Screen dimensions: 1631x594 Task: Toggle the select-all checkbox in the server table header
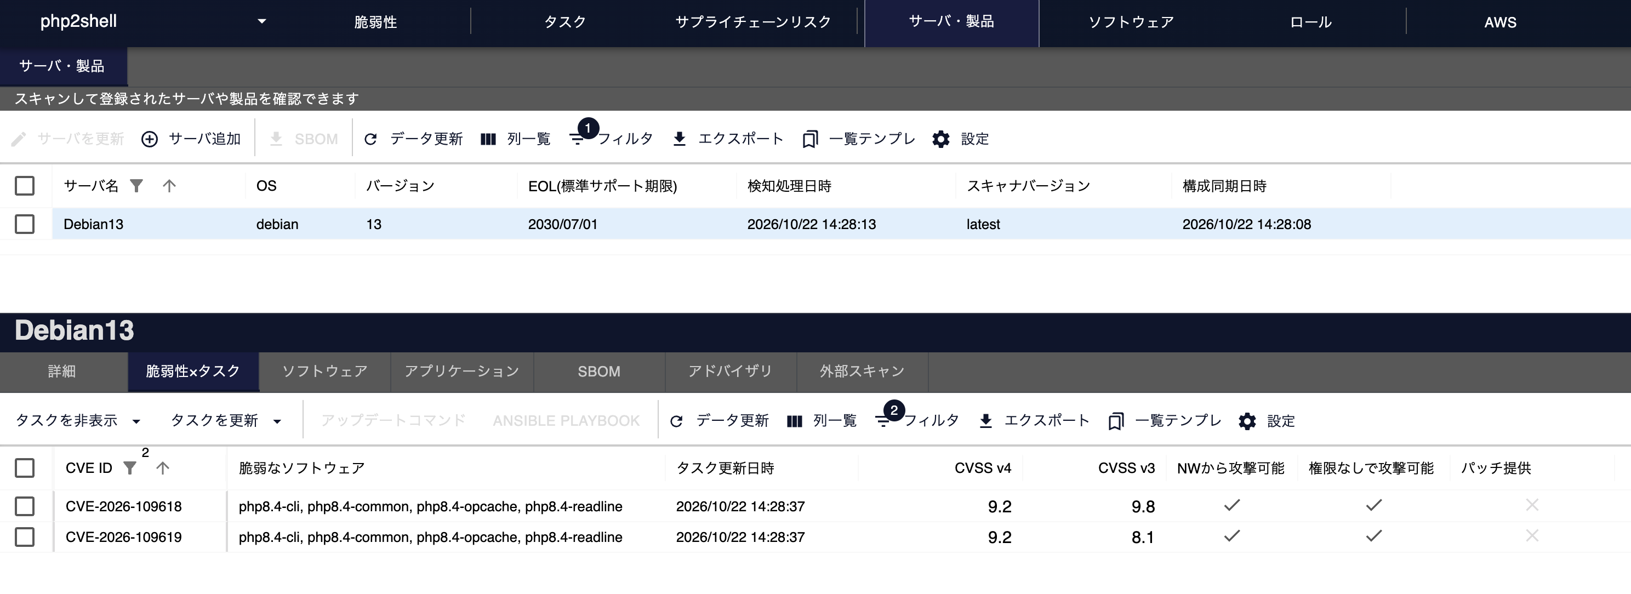pos(25,186)
